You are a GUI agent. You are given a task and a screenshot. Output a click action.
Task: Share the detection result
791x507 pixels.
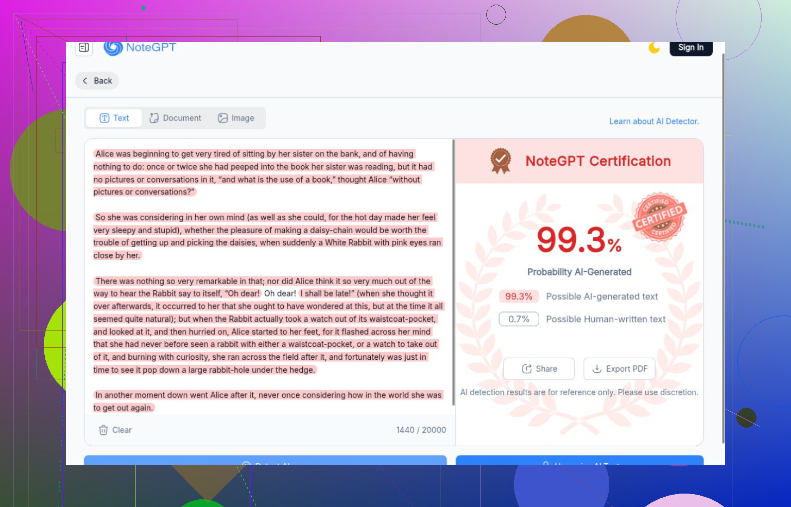tap(539, 369)
